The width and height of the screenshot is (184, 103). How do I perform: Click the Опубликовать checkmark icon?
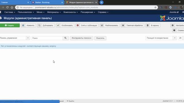[58, 25]
